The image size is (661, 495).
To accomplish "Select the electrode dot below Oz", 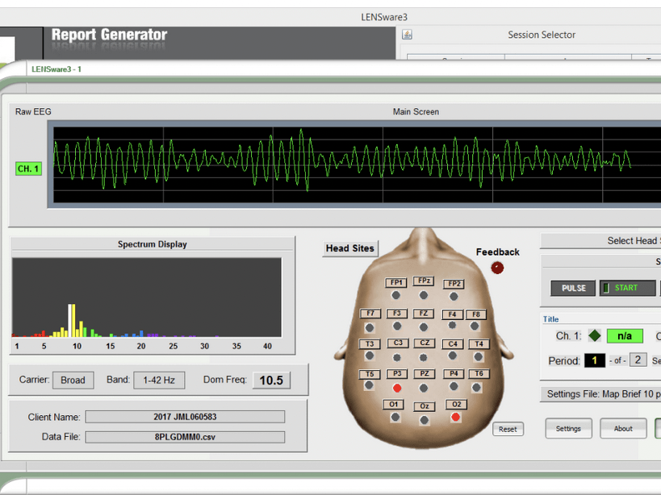I will click(x=425, y=420).
